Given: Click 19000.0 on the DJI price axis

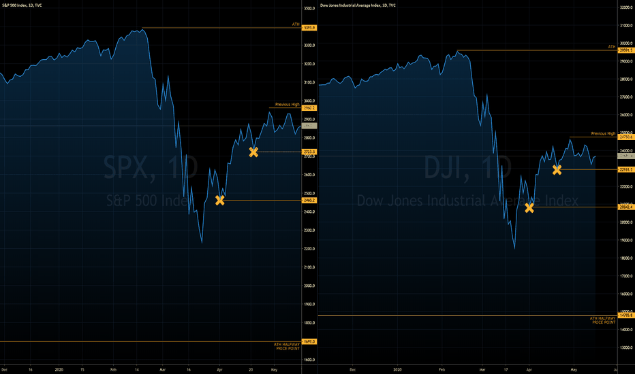Looking at the screenshot, I should (626, 240).
